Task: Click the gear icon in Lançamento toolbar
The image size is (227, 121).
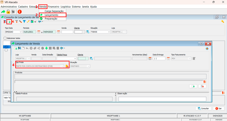Action: coord(31,48)
